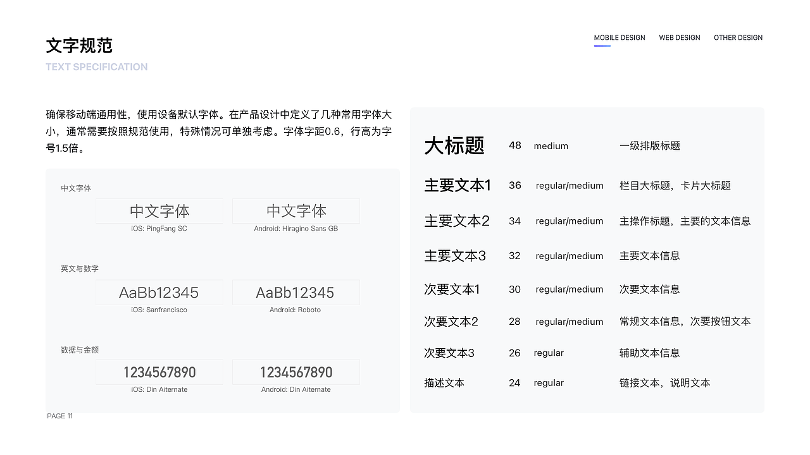Click the paragraph beginning 确保移动端通用性

tap(219, 131)
